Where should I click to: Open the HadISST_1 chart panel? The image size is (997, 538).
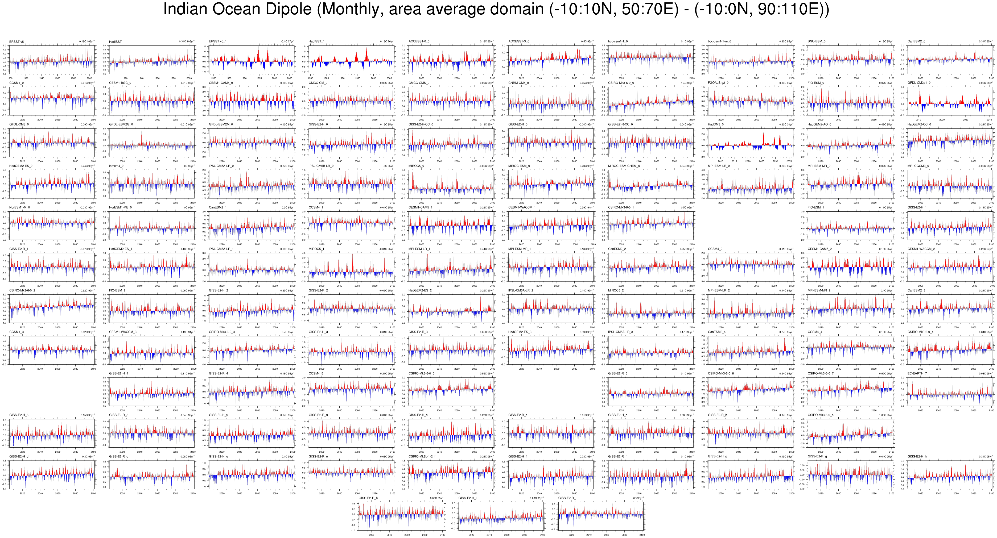pyautogui.click(x=351, y=60)
